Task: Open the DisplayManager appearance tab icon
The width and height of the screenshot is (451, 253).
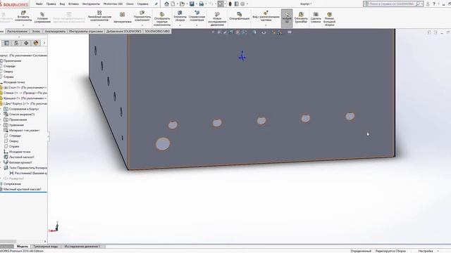Action: [x=36, y=43]
